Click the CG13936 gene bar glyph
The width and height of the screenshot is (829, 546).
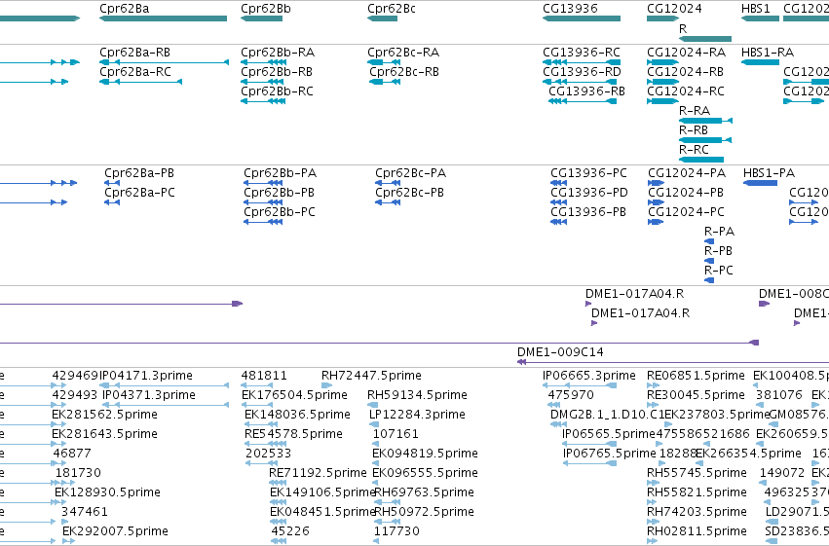(x=581, y=18)
